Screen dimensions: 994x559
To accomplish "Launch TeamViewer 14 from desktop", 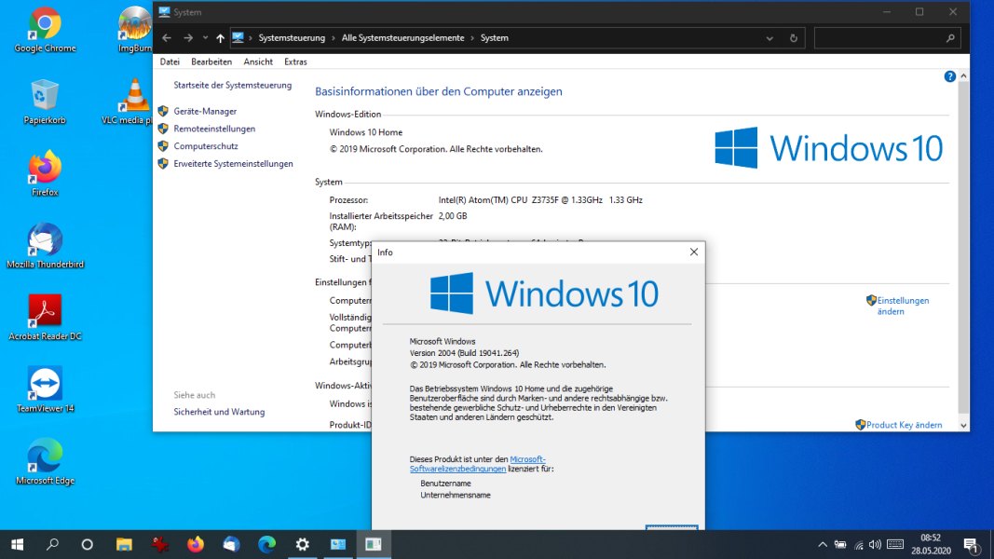I will tap(45, 389).
